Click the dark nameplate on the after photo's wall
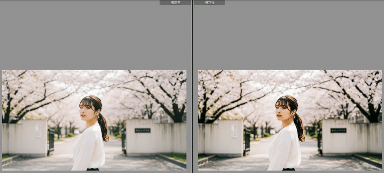The image size is (384, 173). [x=338, y=130]
